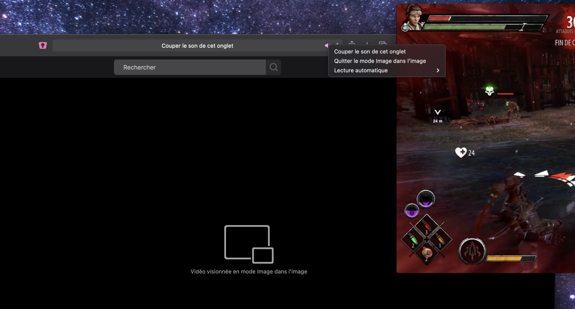Click the ATTAQUES counter text in video
575x309 pixels.
pos(565,31)
